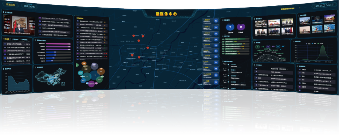Switch to the 影响力分析 tab

click(29, 7)
